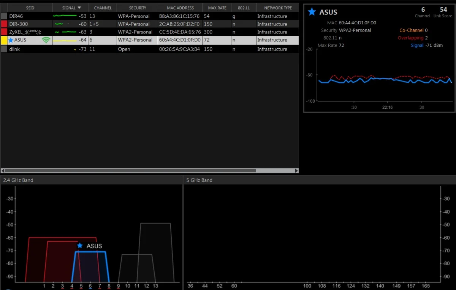The height and width of the screenshot is (290, 456).
Task: Click the yellow signal sparkline of ASUS
Action: (65, 40)
